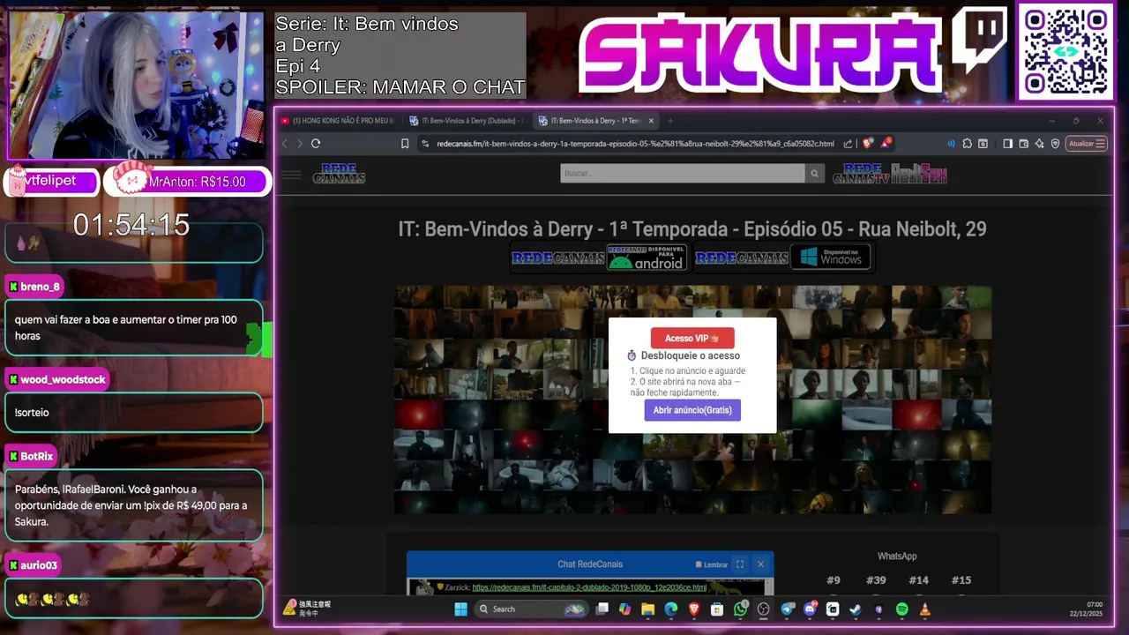Screen dimensions: 1129x635
Task: Reload the RedeCanais page
Action: [x=316, y=144]
